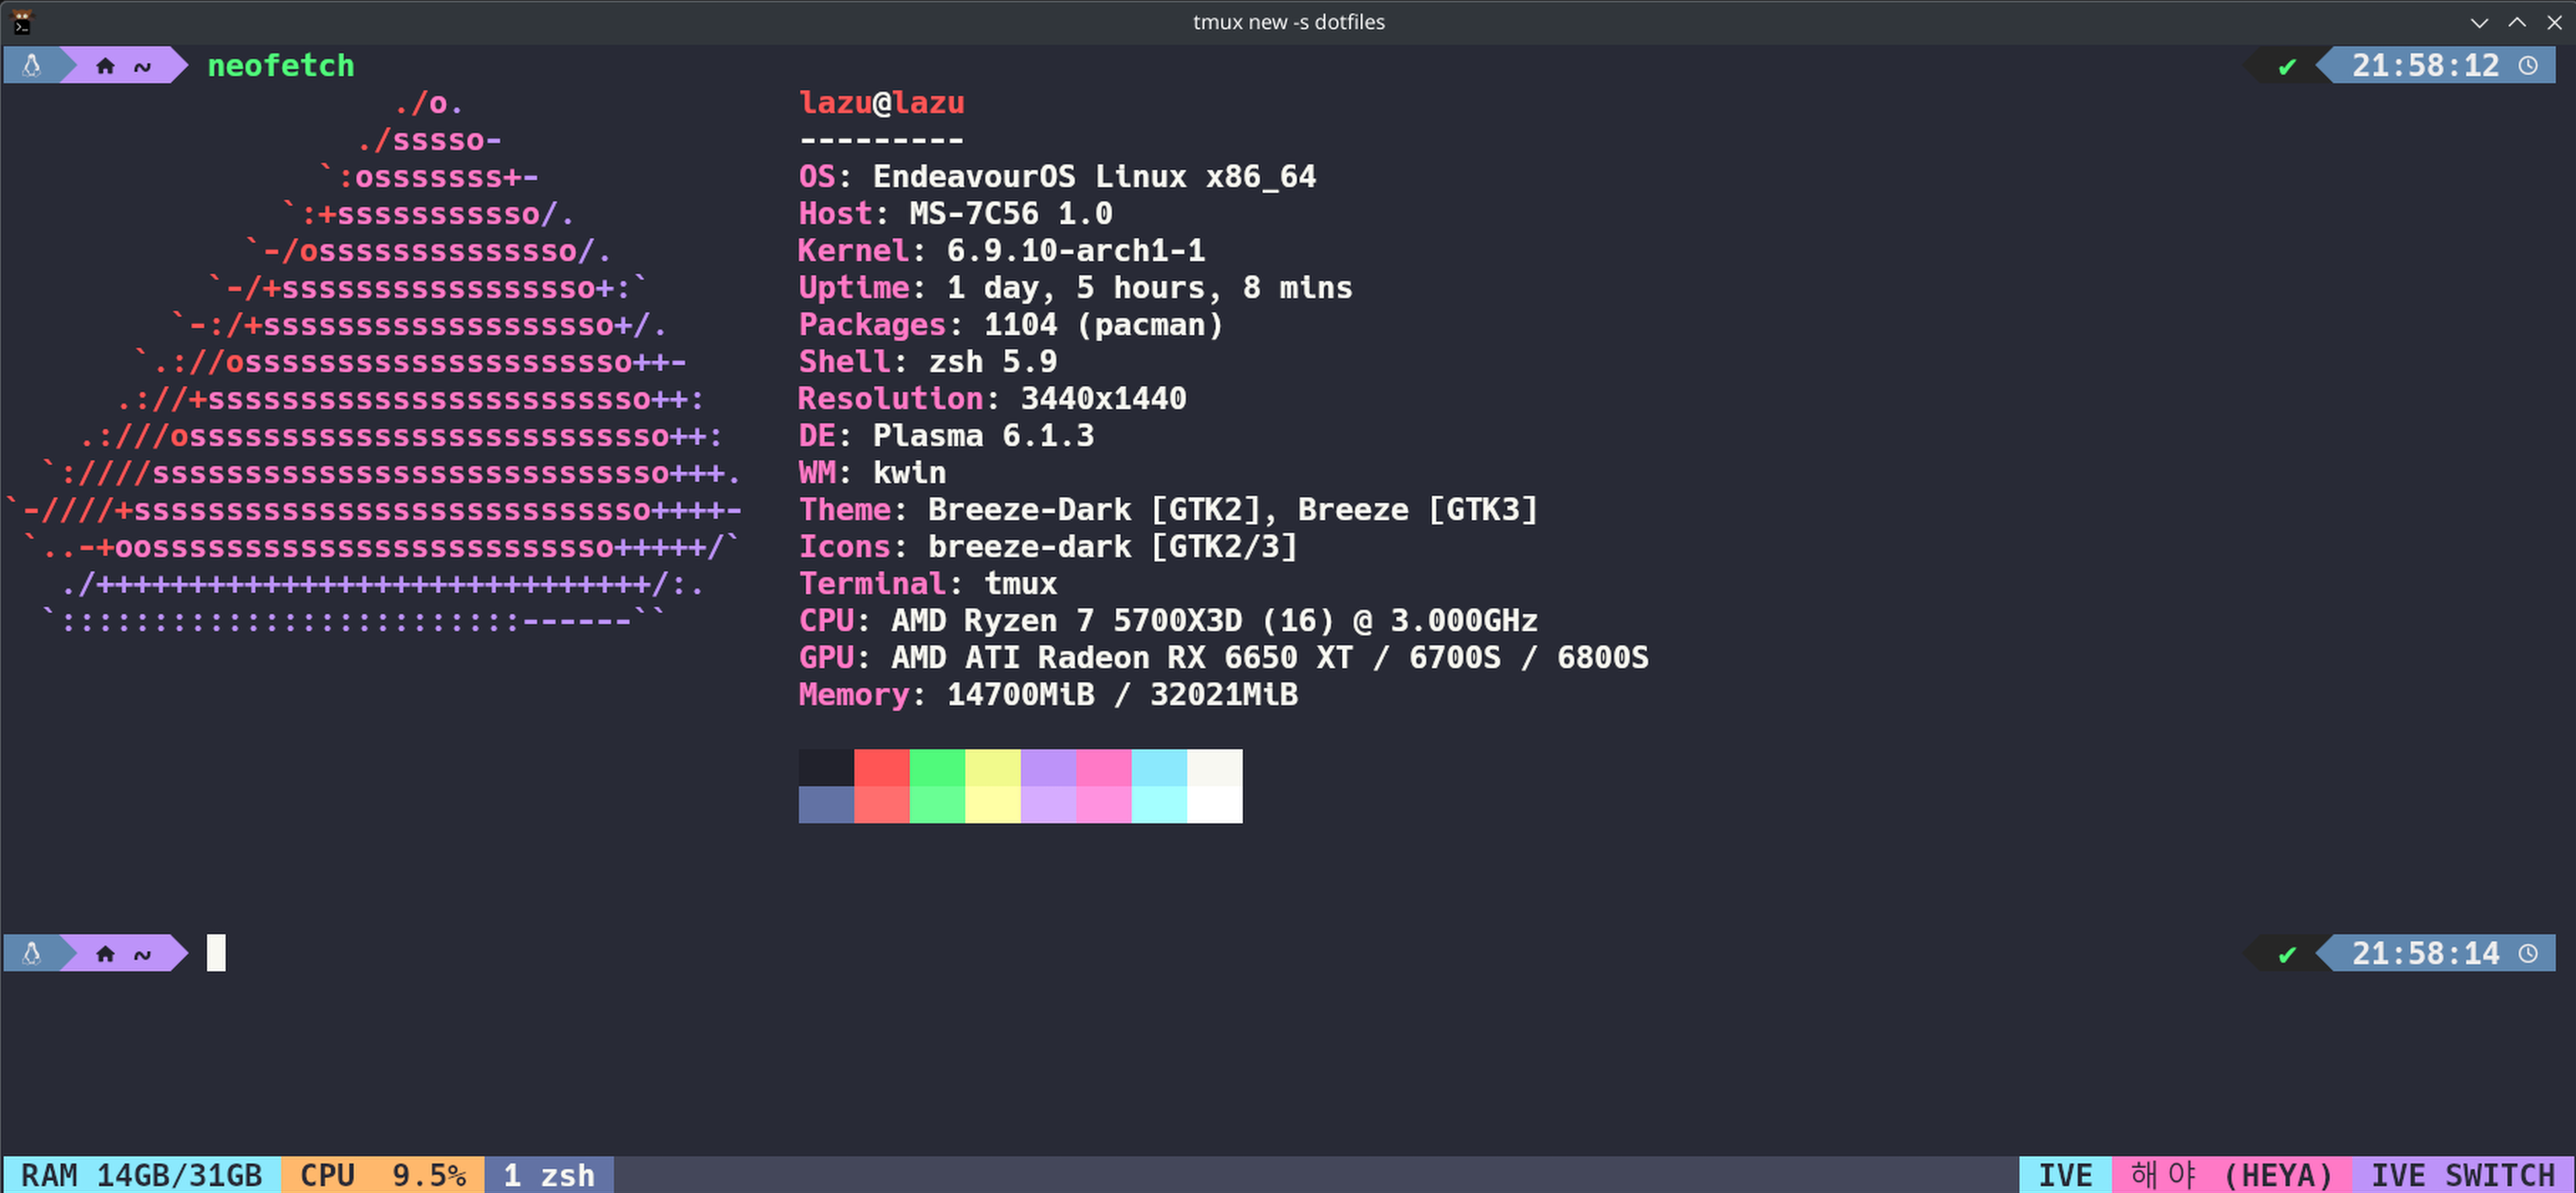The image size is (2576, 1193).
Task: Click the IVE SWITCH album segment
Action: tap(2462, 1175)
